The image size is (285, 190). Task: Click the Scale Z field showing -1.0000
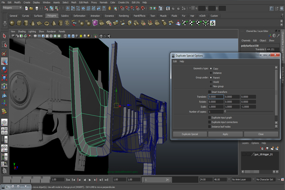248,107
